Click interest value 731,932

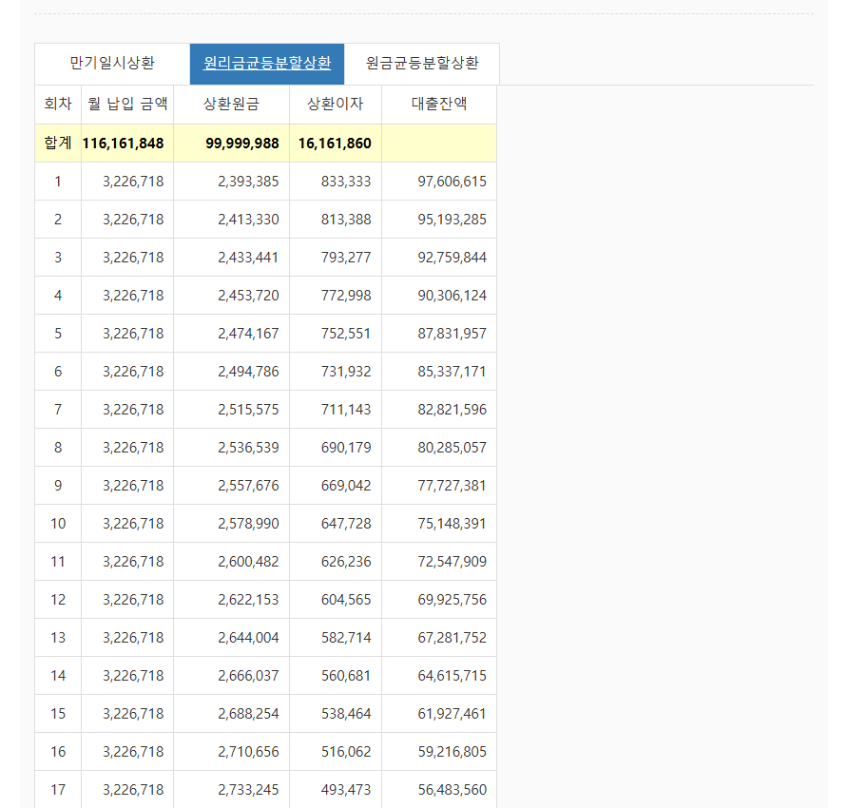click(x=346, y=372)
